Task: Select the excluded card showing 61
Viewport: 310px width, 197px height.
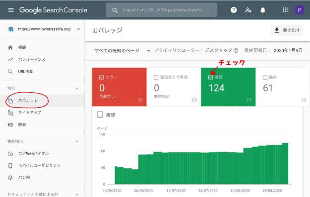Action: tap(283, 87)
